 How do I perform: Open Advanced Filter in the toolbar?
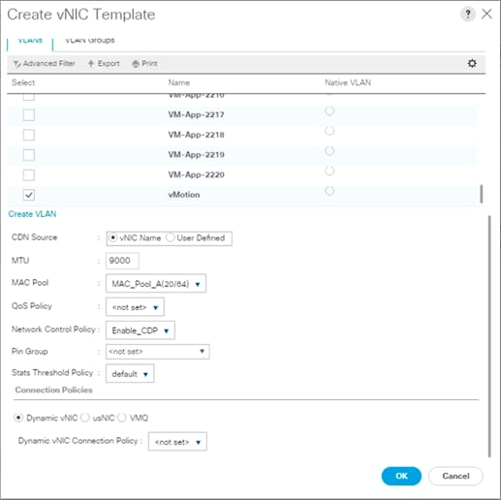(45, 64)
